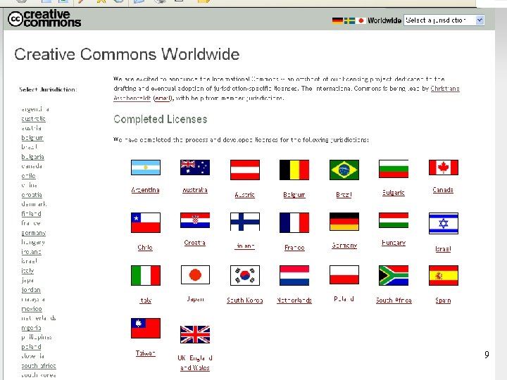Viewport: 507px width, 380px height.
Task: Open the Israel link under flag
Action: click(x=443, y=249)
